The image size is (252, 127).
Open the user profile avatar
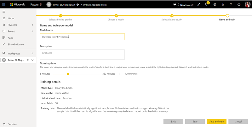pos(247,4)
